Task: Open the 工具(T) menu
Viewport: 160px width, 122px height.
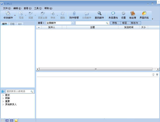Action: (38, 8)
